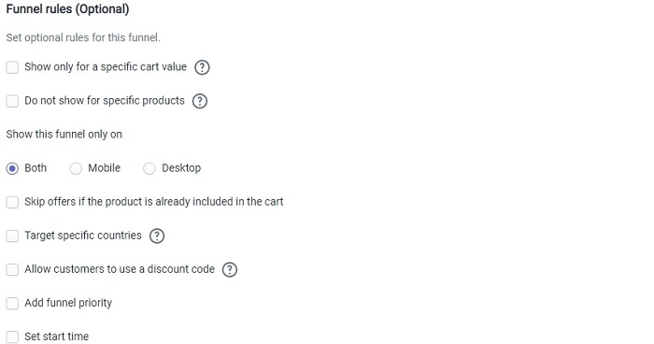The image size is (654, 344).
Task: Select the Both radio button
Action: pos(12,168)
